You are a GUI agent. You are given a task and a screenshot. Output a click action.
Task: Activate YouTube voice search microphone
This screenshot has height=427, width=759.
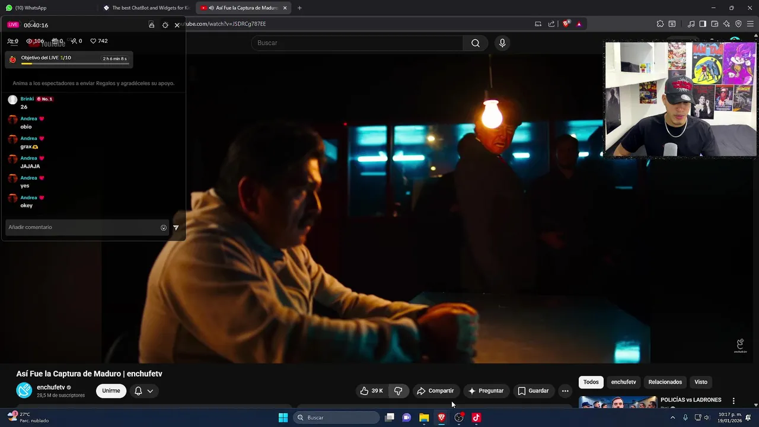pyautogui.click(x=502, y=43)
